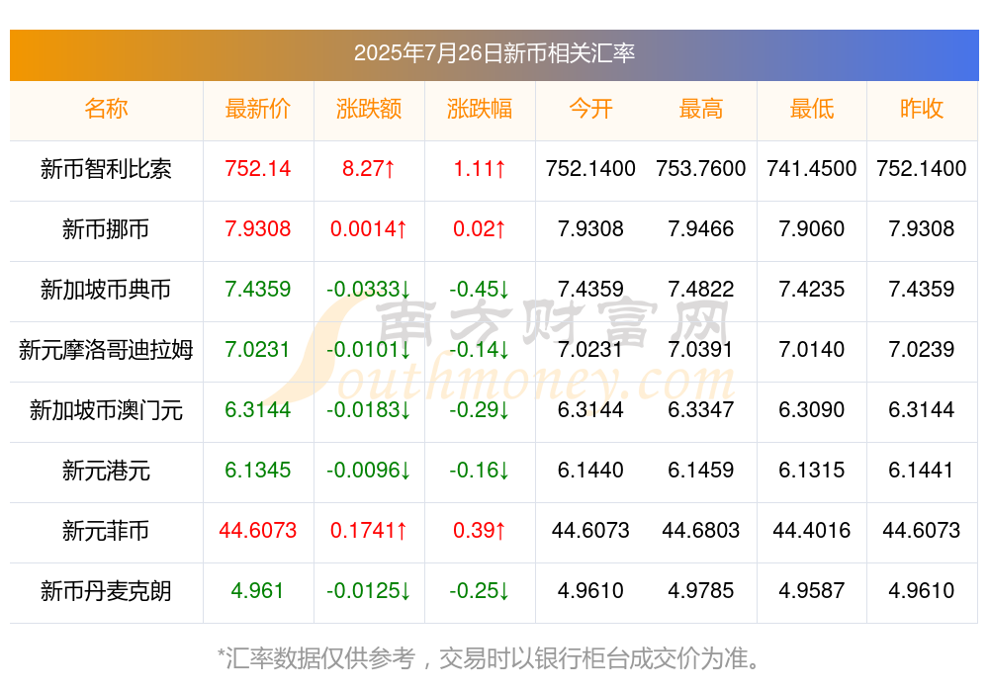This screenshot has width=989, height=690.
Task: Click the change percent -0.29↓
Action: pos(480,410)
